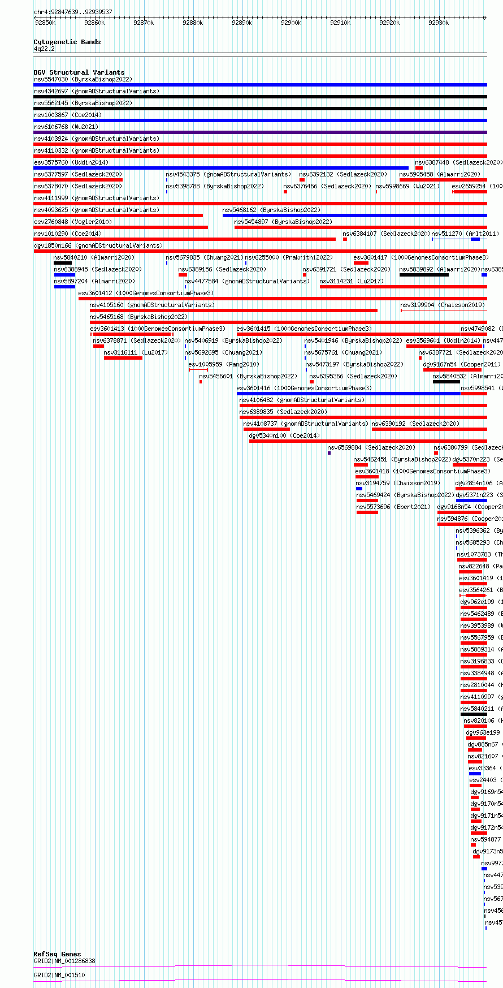Click esv3601412 1000GenomesConsortiumPhase3 label
The image size is (503, 988).
146,294
